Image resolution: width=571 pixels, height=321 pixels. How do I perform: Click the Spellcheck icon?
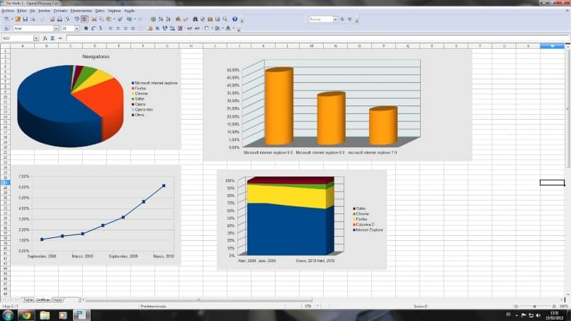click(77, 19)
